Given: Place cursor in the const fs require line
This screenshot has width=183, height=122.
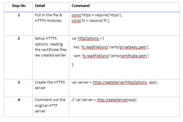Looking at the screenshot, I should (x=91, y=20).
